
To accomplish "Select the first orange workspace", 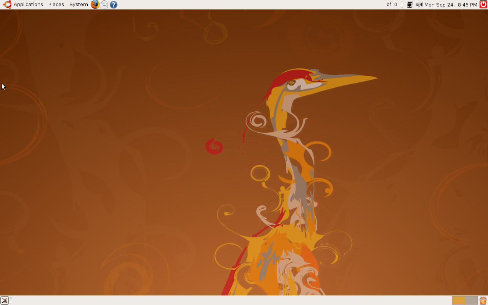I will (x=458, y=300).
